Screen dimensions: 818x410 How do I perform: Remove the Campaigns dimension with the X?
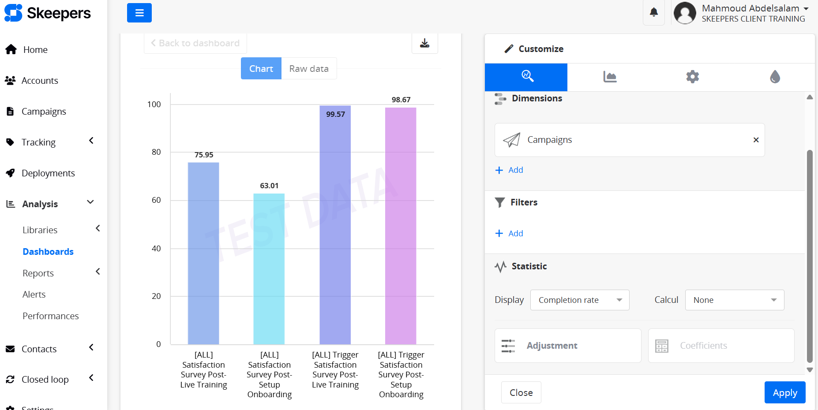[755, 140]
